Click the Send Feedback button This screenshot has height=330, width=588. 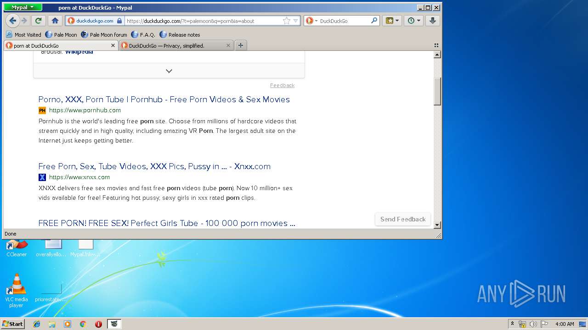(403, 219)
